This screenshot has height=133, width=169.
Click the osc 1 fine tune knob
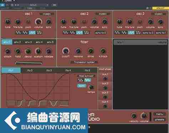[18, 22]
